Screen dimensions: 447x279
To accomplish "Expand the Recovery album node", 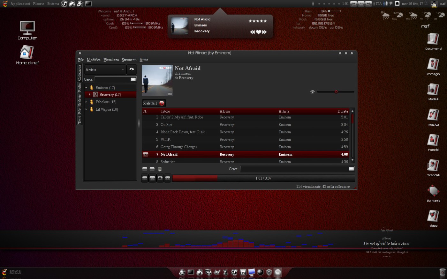I will click(90, 95).
